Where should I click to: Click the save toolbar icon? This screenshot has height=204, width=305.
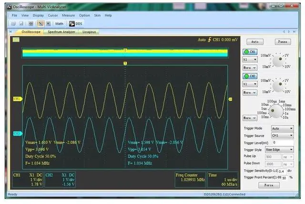click(x=21, y=23)
